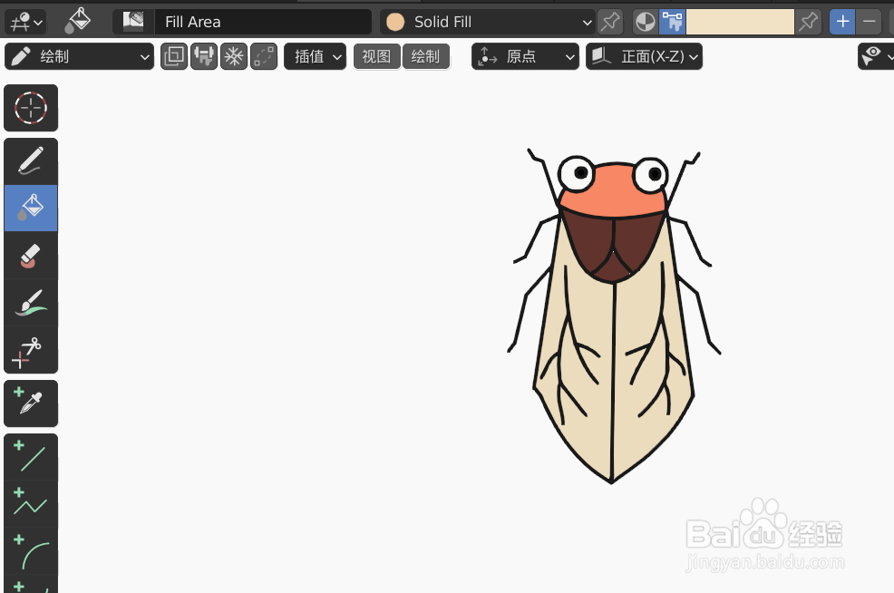Select the Eyedropper tool
Image resolution: width=894 pixels, height=593 pixels.
click(31, 403)
